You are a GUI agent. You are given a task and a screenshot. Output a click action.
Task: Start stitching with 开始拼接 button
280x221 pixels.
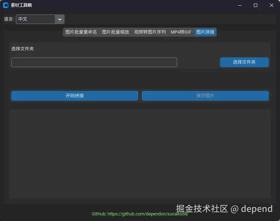coord(75,96)
